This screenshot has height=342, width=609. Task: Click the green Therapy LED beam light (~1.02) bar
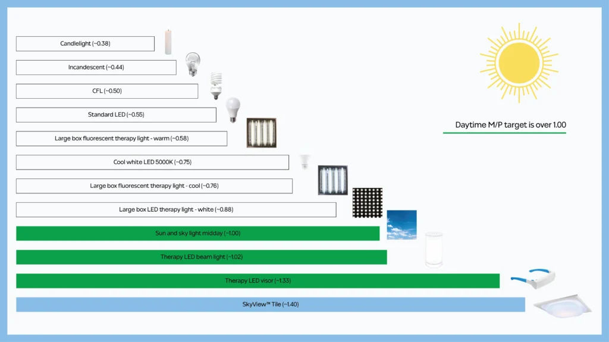point(201,257)
